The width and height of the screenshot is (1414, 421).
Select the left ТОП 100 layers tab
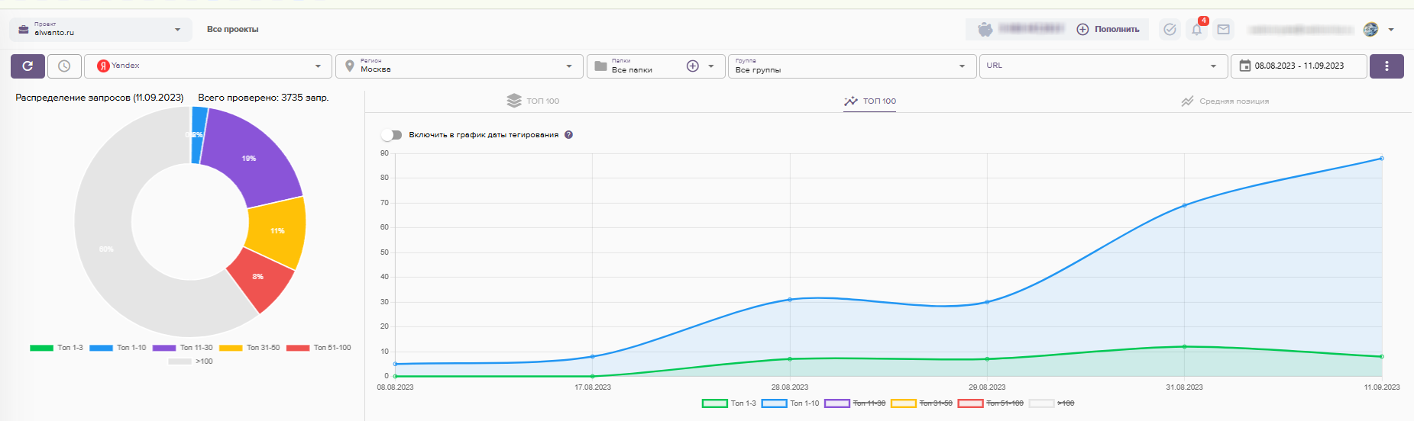[x=533, y=101]
